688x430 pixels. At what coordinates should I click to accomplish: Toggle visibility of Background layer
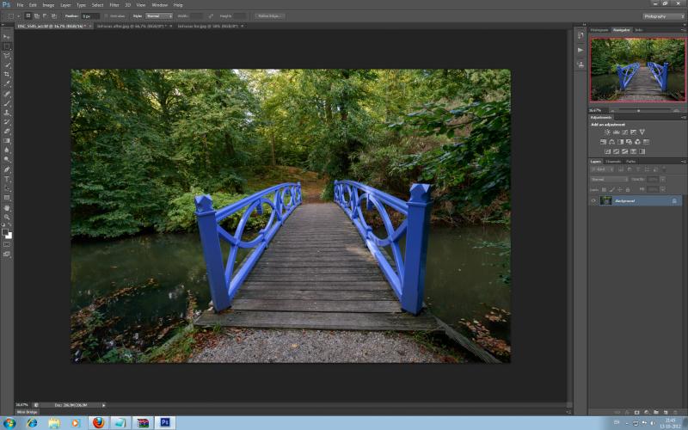(593, 201)
